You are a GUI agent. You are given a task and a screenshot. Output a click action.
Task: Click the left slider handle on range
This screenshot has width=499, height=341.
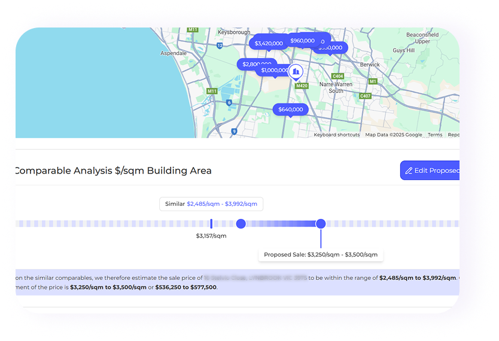point(241,224)
